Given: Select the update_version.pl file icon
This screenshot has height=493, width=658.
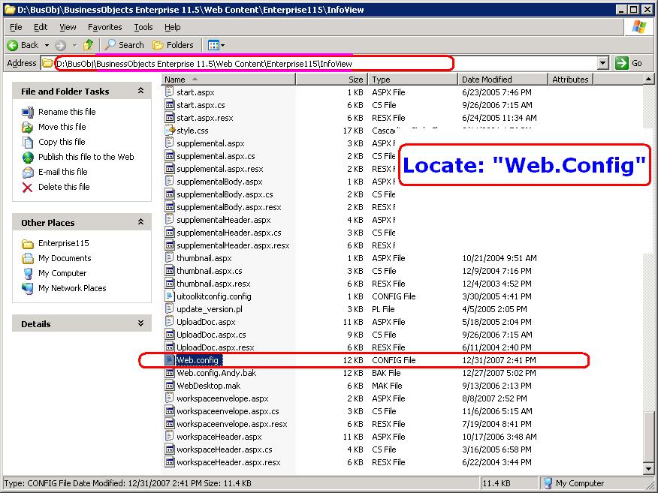Looking at the screenshot, I should pos(170,309).
